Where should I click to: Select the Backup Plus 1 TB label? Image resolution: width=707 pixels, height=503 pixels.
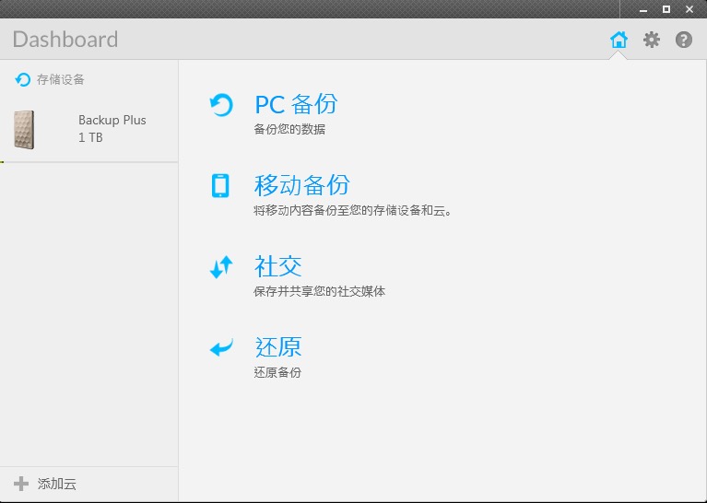click(x=112, y=129)
